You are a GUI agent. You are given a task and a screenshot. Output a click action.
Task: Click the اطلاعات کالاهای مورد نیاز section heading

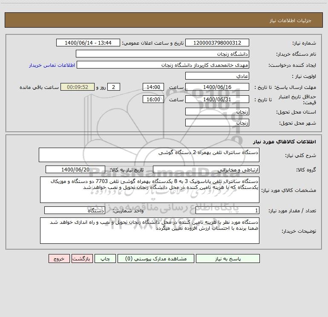284,142
